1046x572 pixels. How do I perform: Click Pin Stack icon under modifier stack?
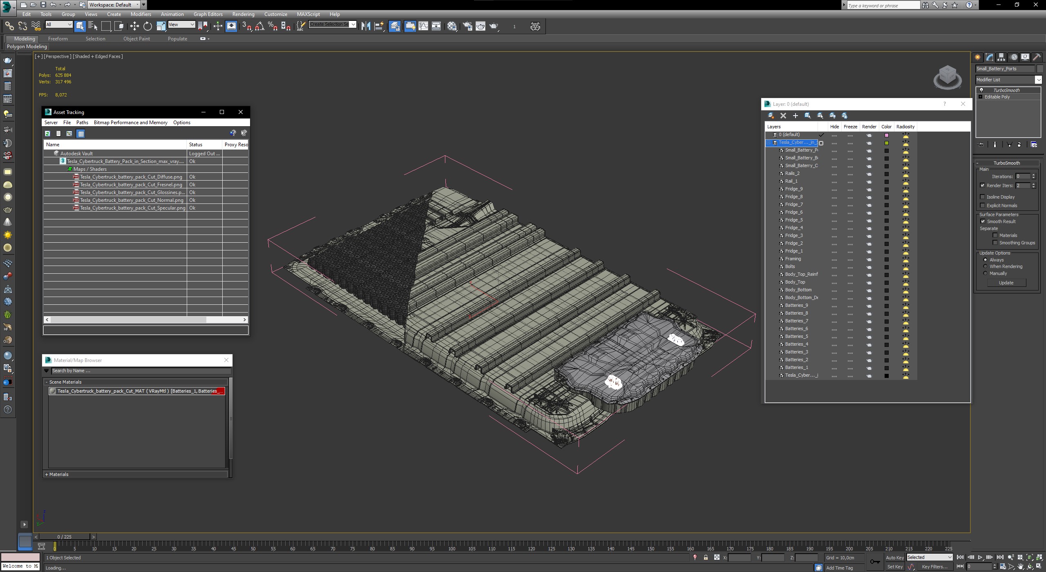click(x=981, y=145)
